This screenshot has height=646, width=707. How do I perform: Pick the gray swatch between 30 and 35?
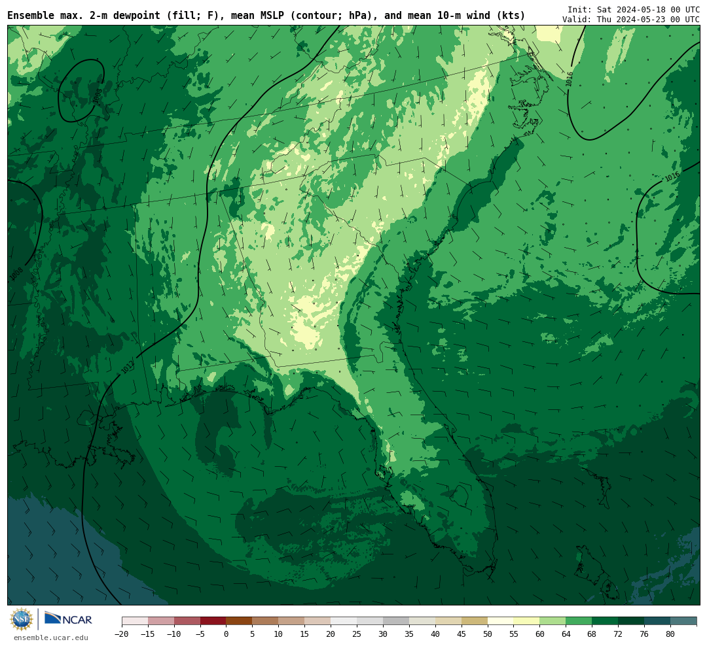(x=396, y=621)
